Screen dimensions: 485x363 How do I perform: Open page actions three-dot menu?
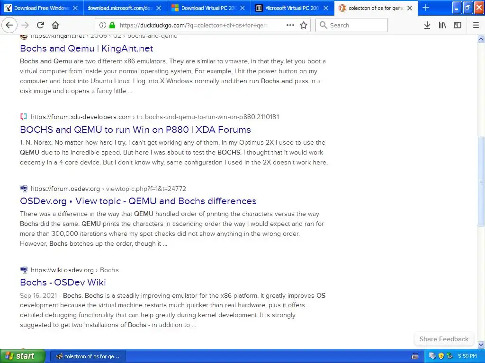(x=290, y=25)
